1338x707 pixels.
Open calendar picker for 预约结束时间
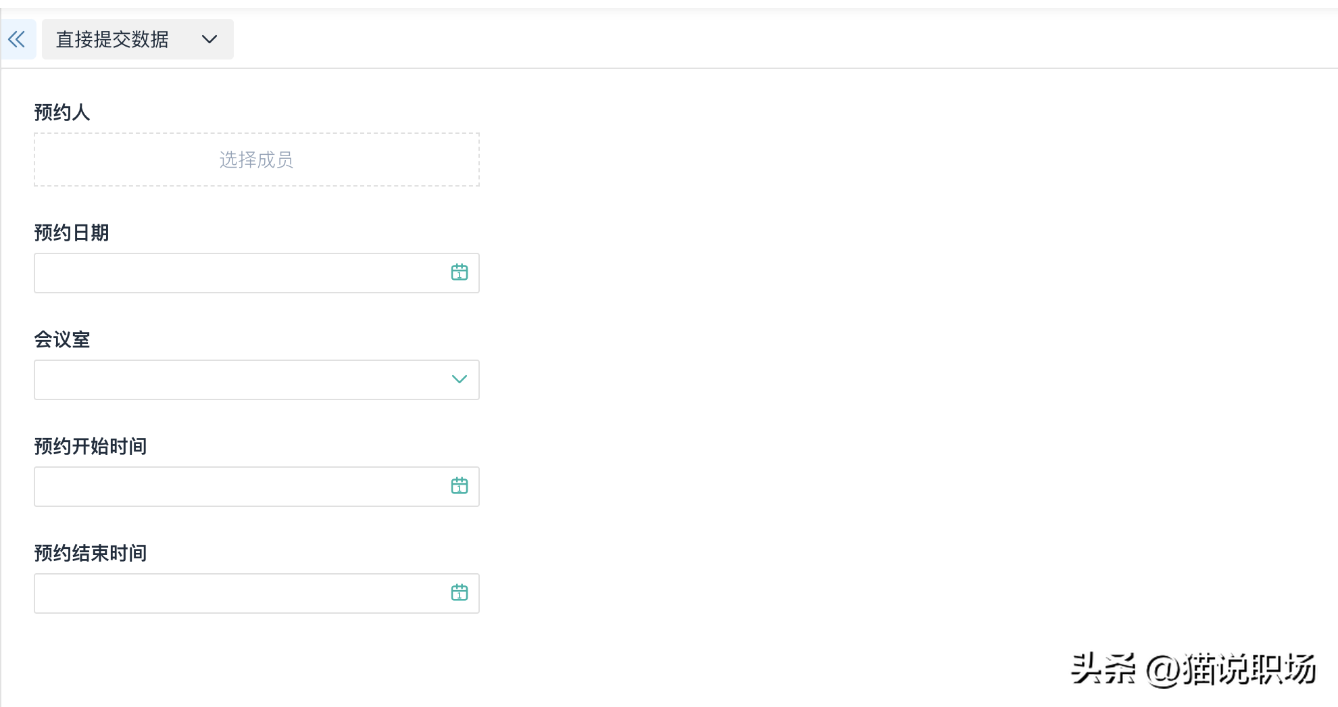[x=460, y=593]
